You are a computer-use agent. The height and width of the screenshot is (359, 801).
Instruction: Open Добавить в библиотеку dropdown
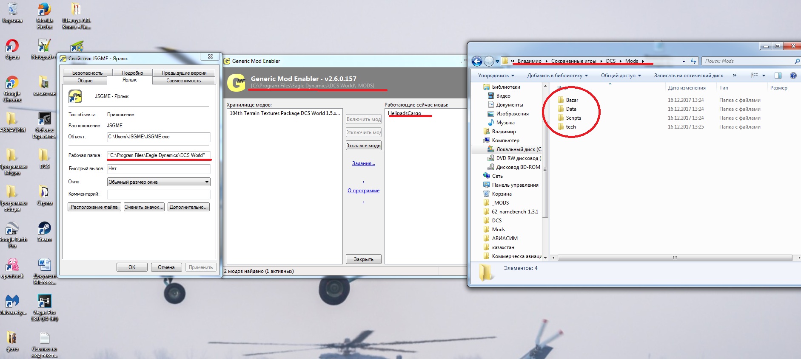click(558, 76)
